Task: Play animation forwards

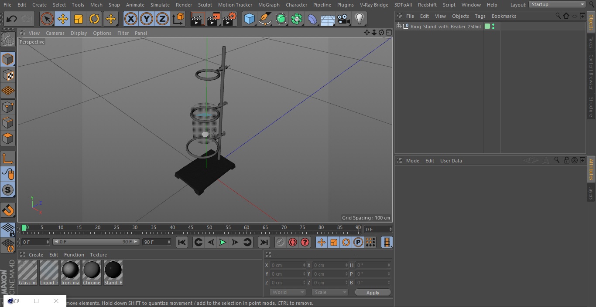Action: pos(223,242)
